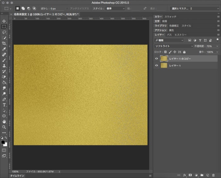Hide the レイヤー 1 のコピー layer
This screenshot has width=221, height=178.
coord(157,58)
